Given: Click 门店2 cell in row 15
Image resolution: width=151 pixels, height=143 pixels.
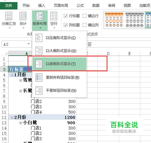Looking at the screenshot, I should [x=36, y=133].
